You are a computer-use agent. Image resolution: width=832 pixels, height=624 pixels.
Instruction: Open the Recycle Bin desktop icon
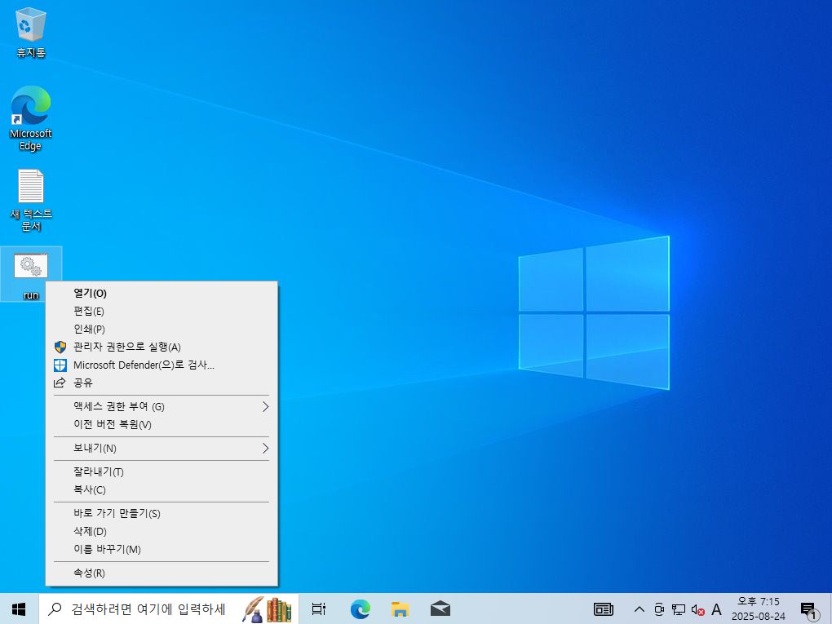coord(31,32)
